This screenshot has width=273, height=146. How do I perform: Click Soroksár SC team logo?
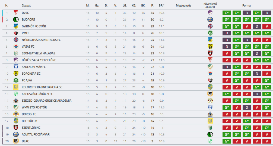click(x=16, y=74)
